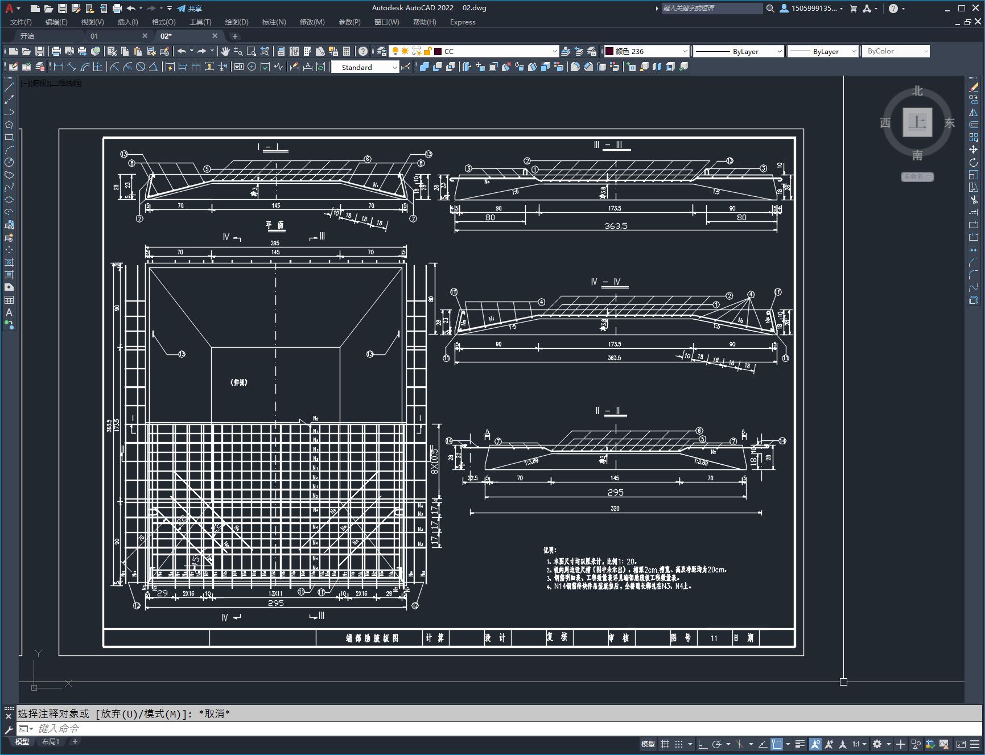985x755 pixels.
Task: Select the Move tool in right toolbar
Action: coord(974,150)
